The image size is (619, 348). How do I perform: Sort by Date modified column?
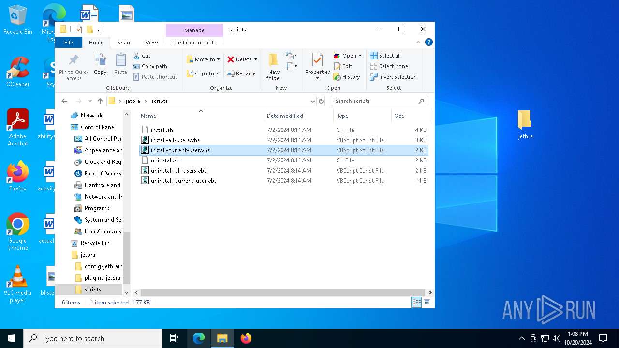(299, 116)
